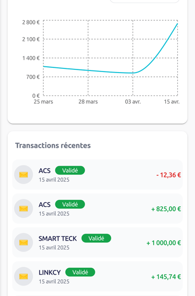Screen dimensions: 195x296
Task: Select the Validé badge next to SMART TECK
Action: pos(96,238)
